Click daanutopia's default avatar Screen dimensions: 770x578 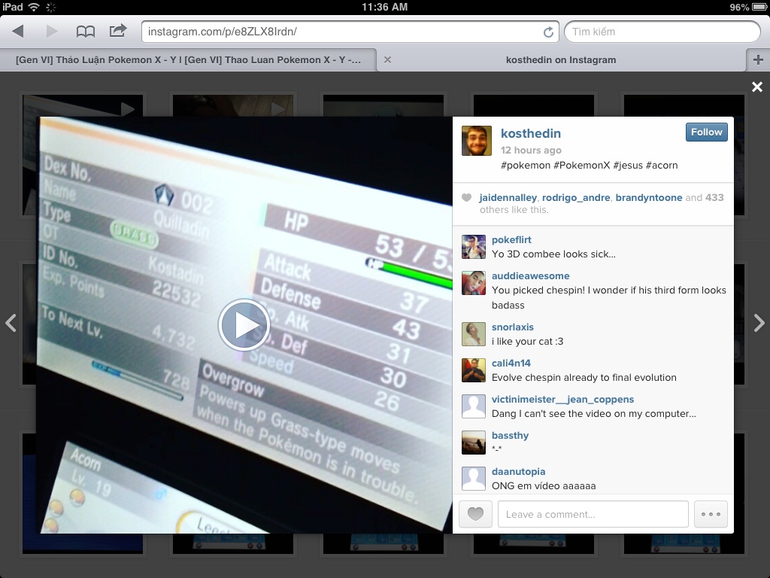[x=474, y=479]
